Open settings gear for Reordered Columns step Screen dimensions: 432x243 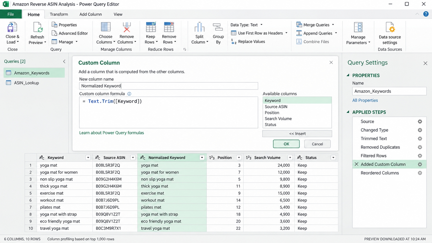(420, 173)
